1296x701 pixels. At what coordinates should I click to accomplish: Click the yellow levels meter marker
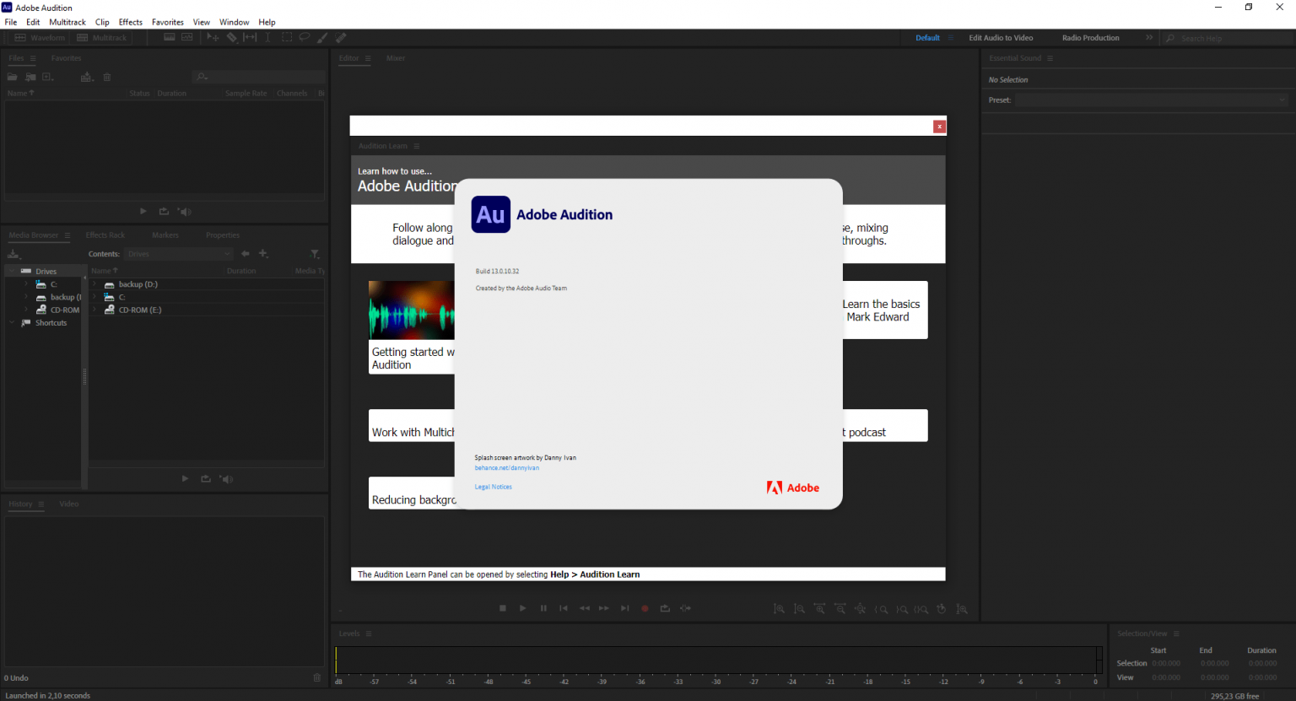pos(336,661)
